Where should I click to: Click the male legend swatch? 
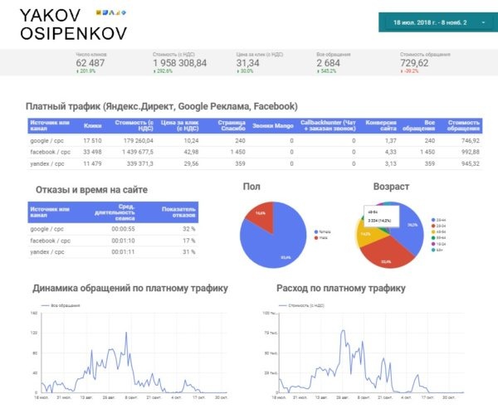(316, 238)
